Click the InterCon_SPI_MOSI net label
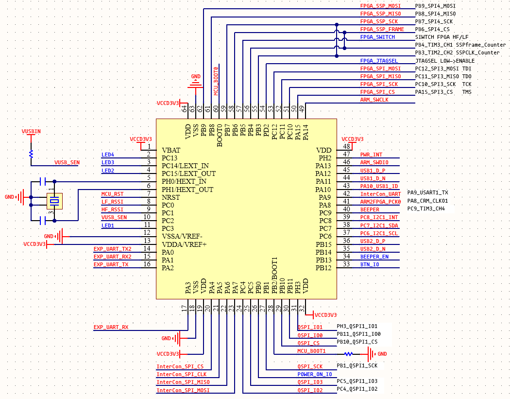 click(183, 391)
